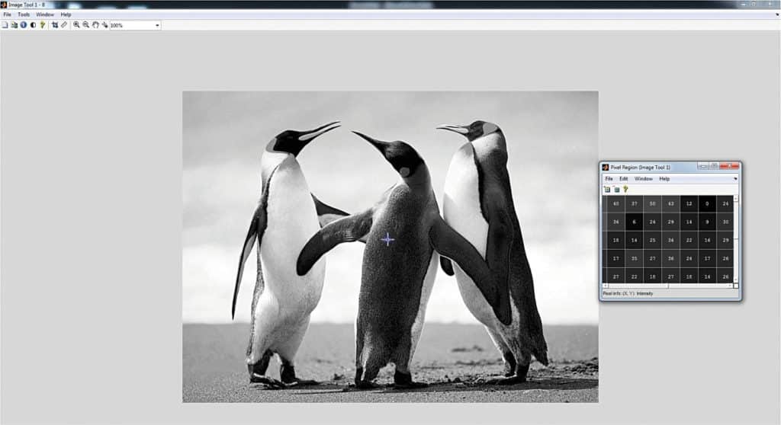Viewport: 781px width, 425px height.
Task: Click the blue Image Information icon
Action: [24, 25]
